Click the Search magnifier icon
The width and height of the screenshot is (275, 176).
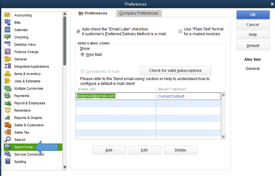click(x=7, y=140)
